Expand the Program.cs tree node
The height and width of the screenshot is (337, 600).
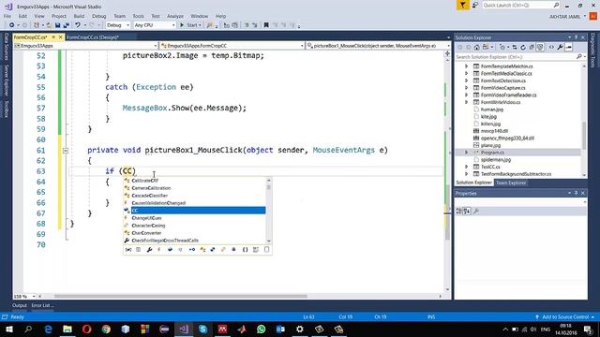click(467, 153)
